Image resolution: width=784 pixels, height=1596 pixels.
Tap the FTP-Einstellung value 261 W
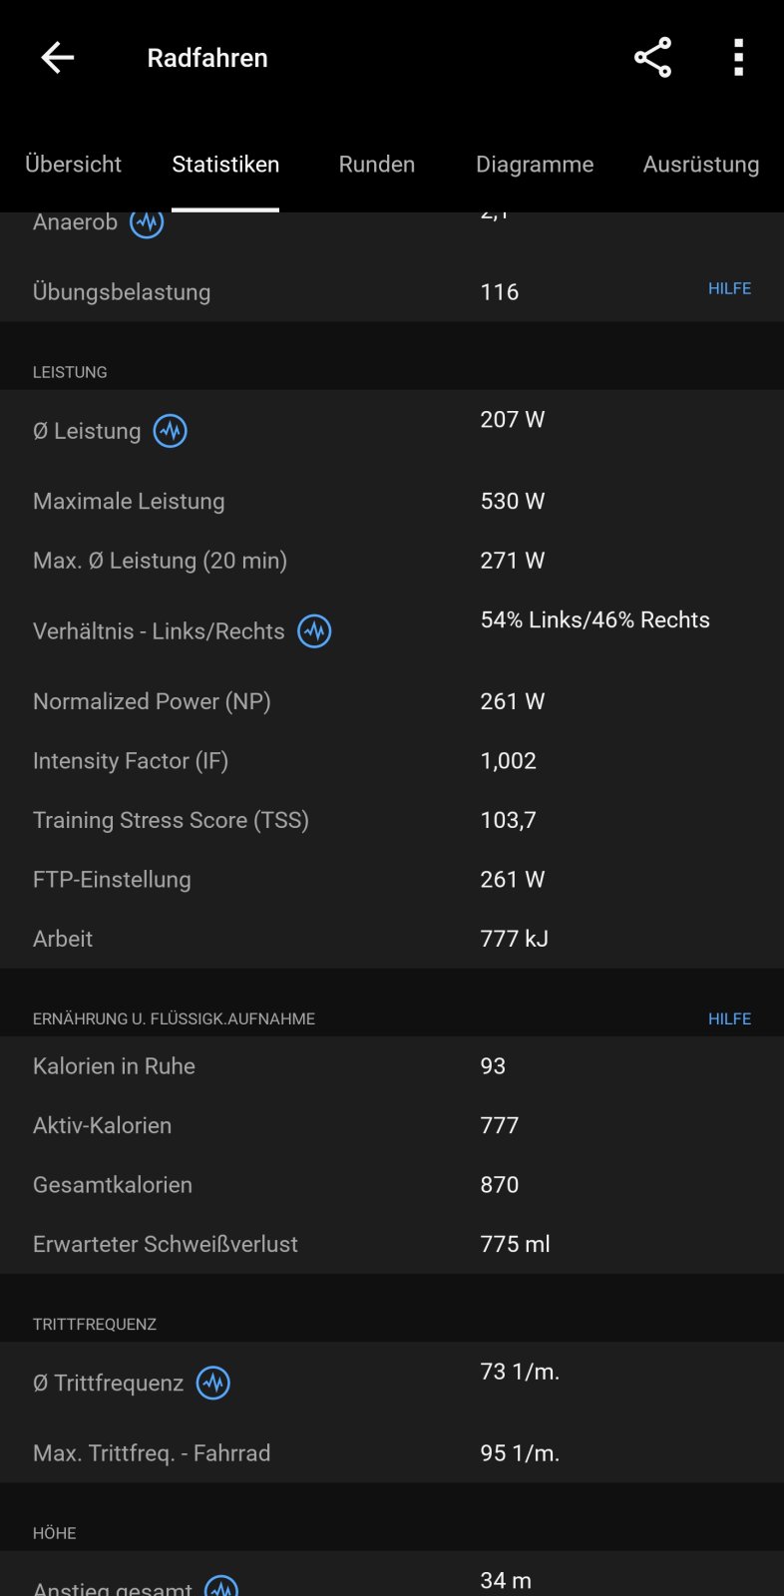pos(513,880)
